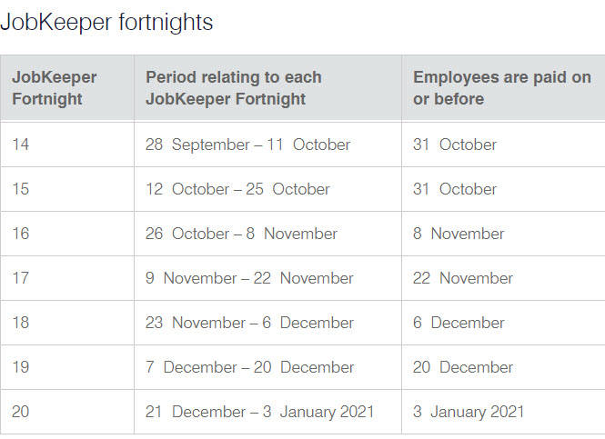Select the Employees are paid on or before header
This screenshot has width=605, height=439.
(x=502, y=88)
